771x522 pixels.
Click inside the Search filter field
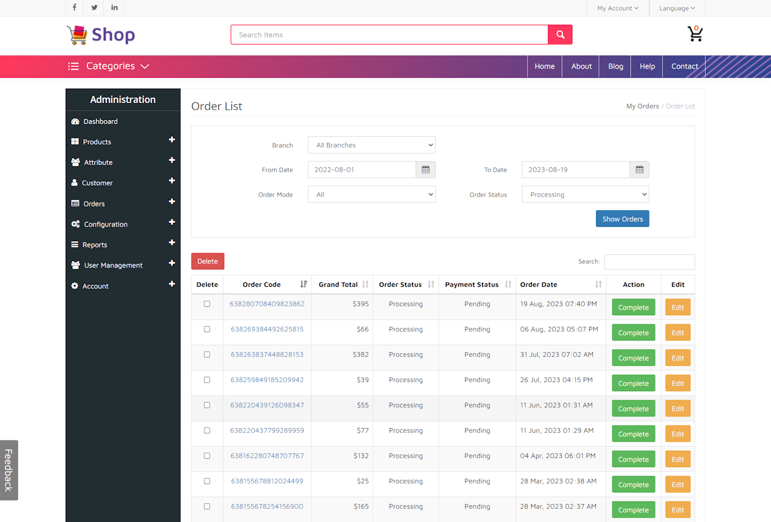click(649, 262)
